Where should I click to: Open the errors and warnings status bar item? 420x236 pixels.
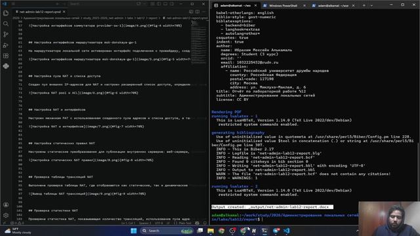point(17,223)
